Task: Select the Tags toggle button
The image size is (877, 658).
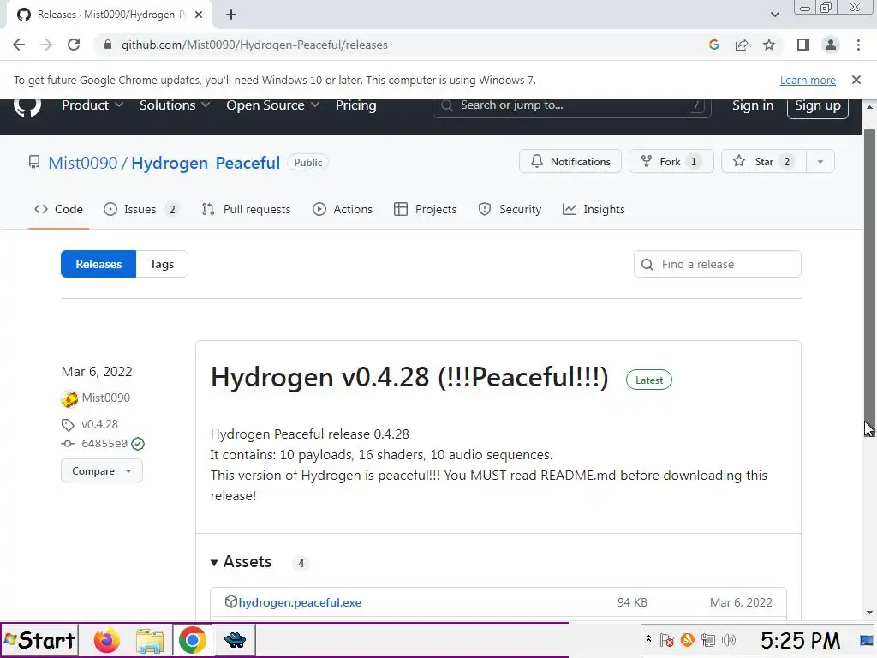Action: point(162,264)
